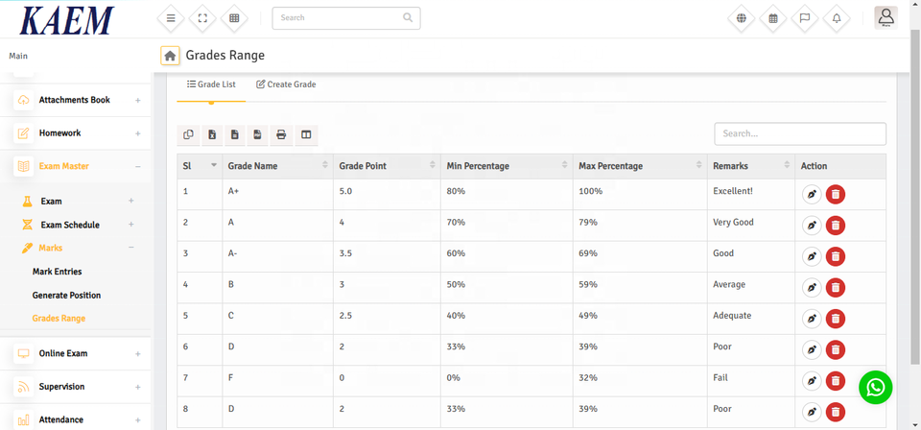This screenshot has height=430, width=921.
Task: Toggle the sidebar hamburger menu
Action: (171, 18)
